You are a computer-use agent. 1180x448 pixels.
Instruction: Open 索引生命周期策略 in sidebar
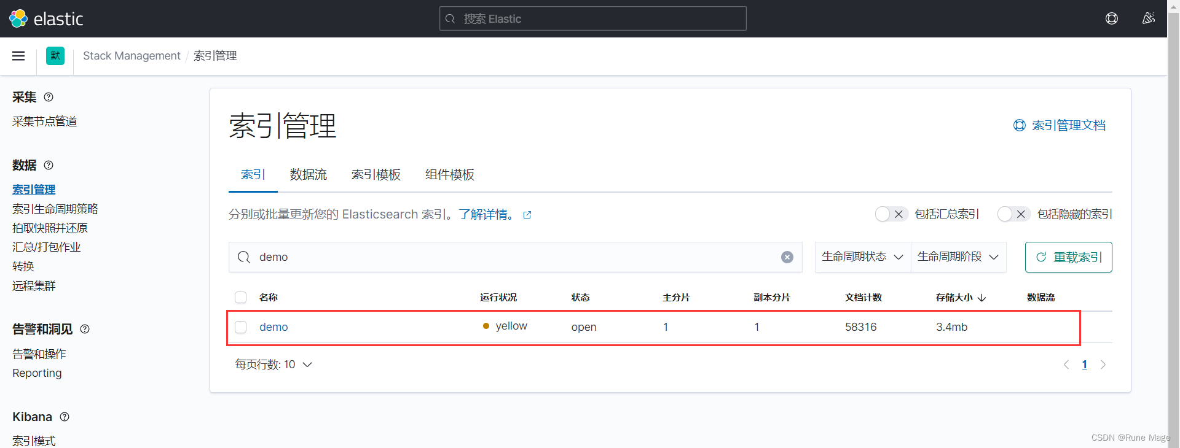pos(55,209)
